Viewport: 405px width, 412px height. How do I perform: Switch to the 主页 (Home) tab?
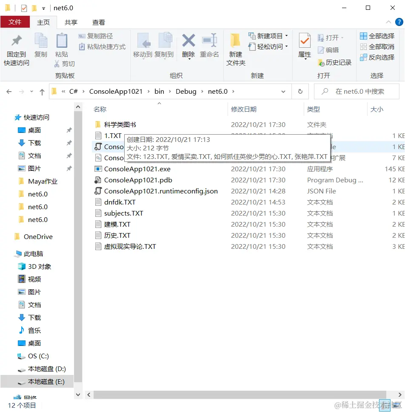point(43,22)
